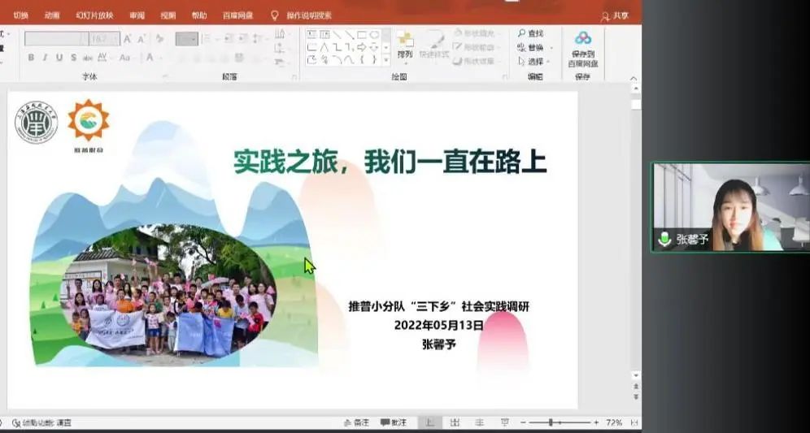Select the right brace shape
The image size is (810, 433).
pyautogui.click(x=374, y=60)
